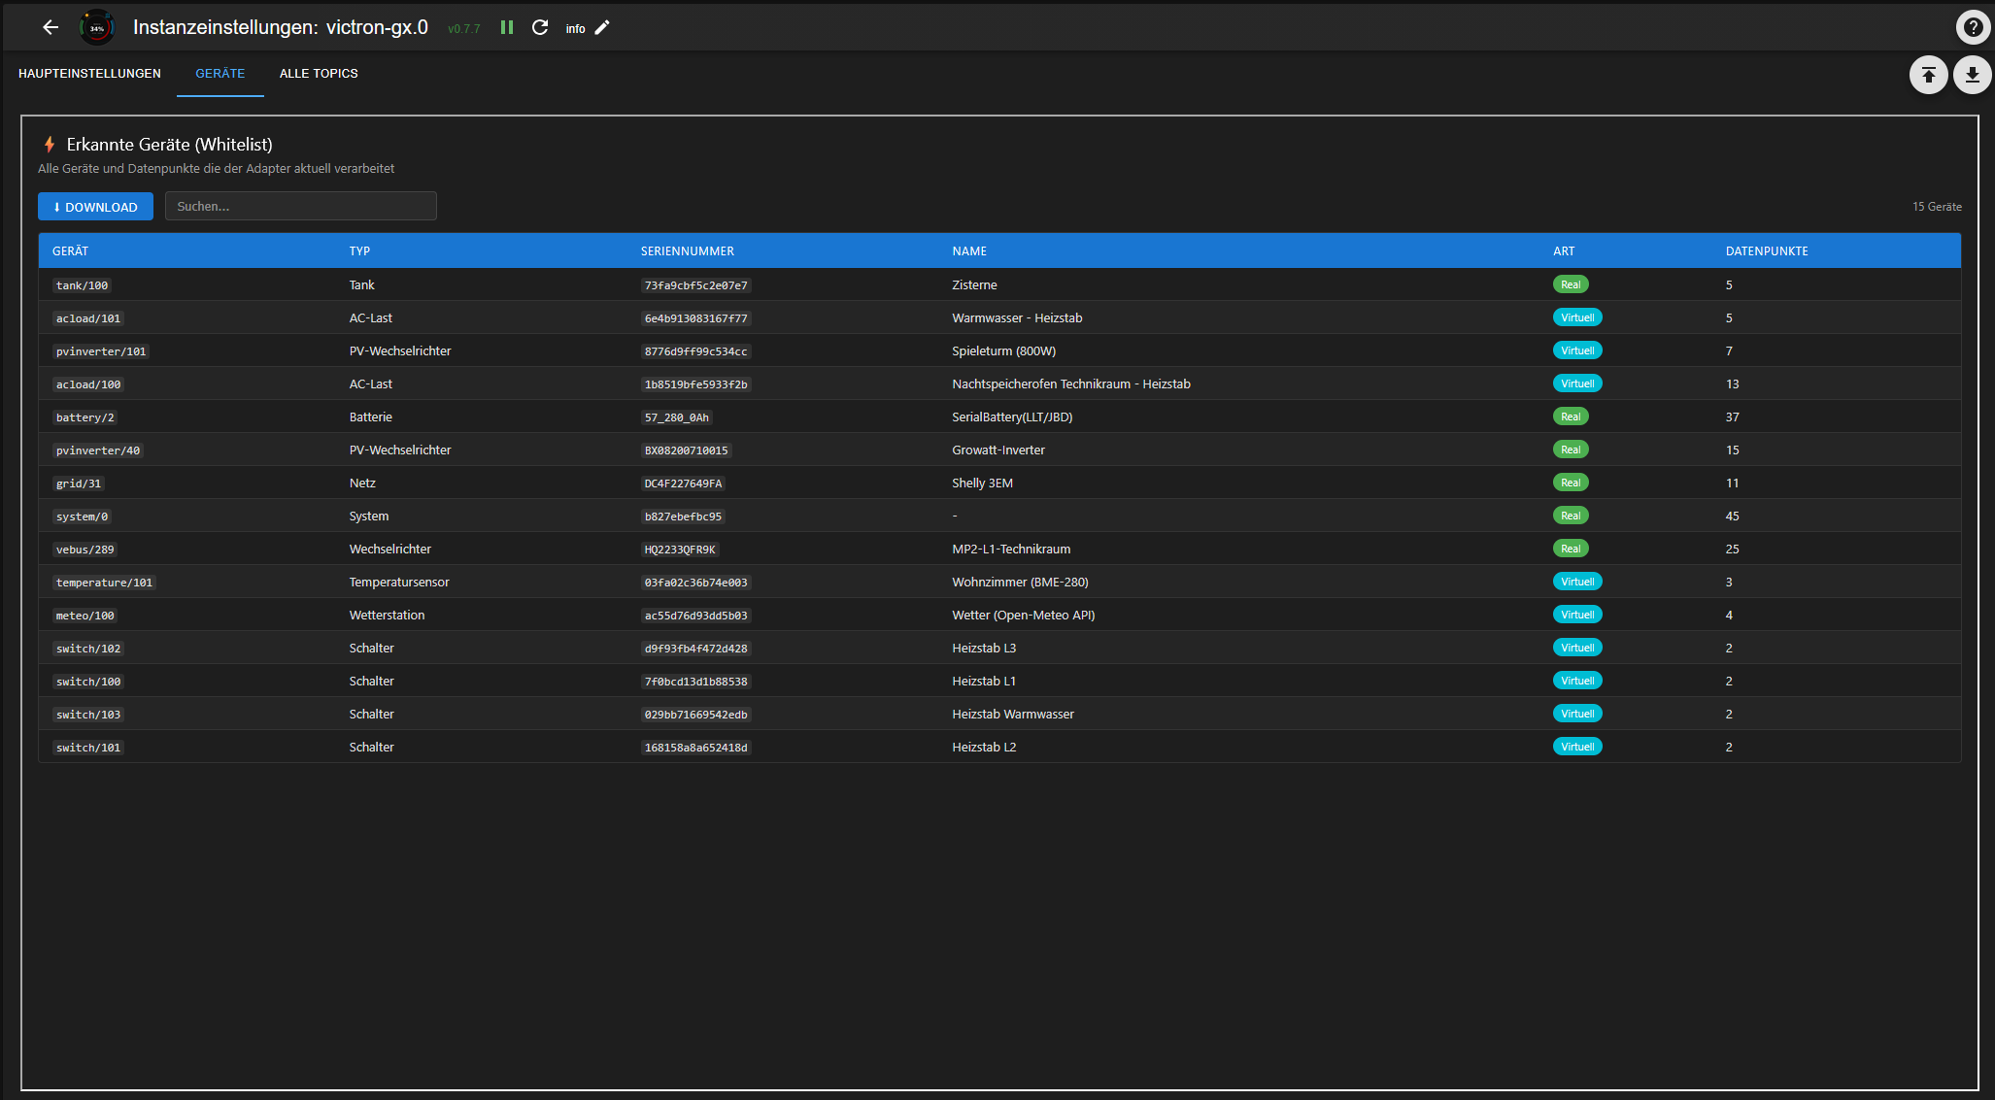This screenshot has height=1100, width=1995.
Task: Open the Alle Topics tab
Action: [319, 74]
